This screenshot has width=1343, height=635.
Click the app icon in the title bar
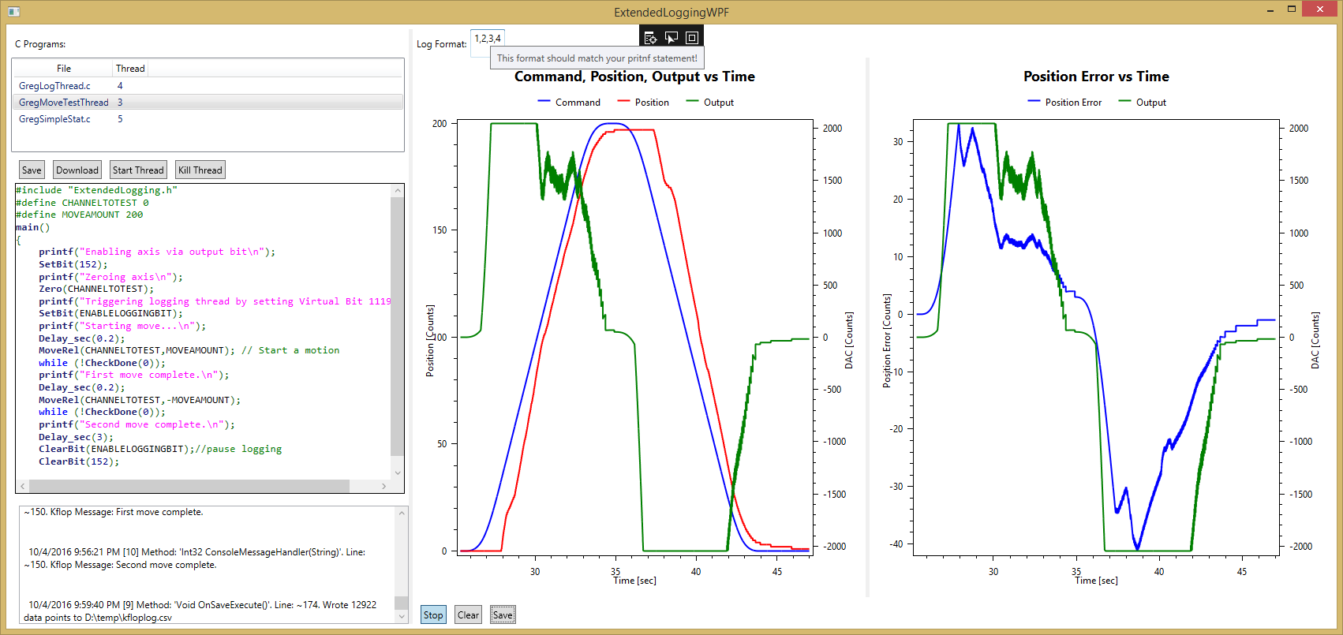[x=13, y=12]
